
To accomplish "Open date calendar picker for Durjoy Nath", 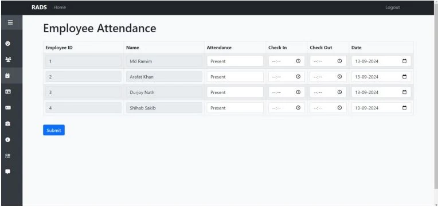I will 405,92.
